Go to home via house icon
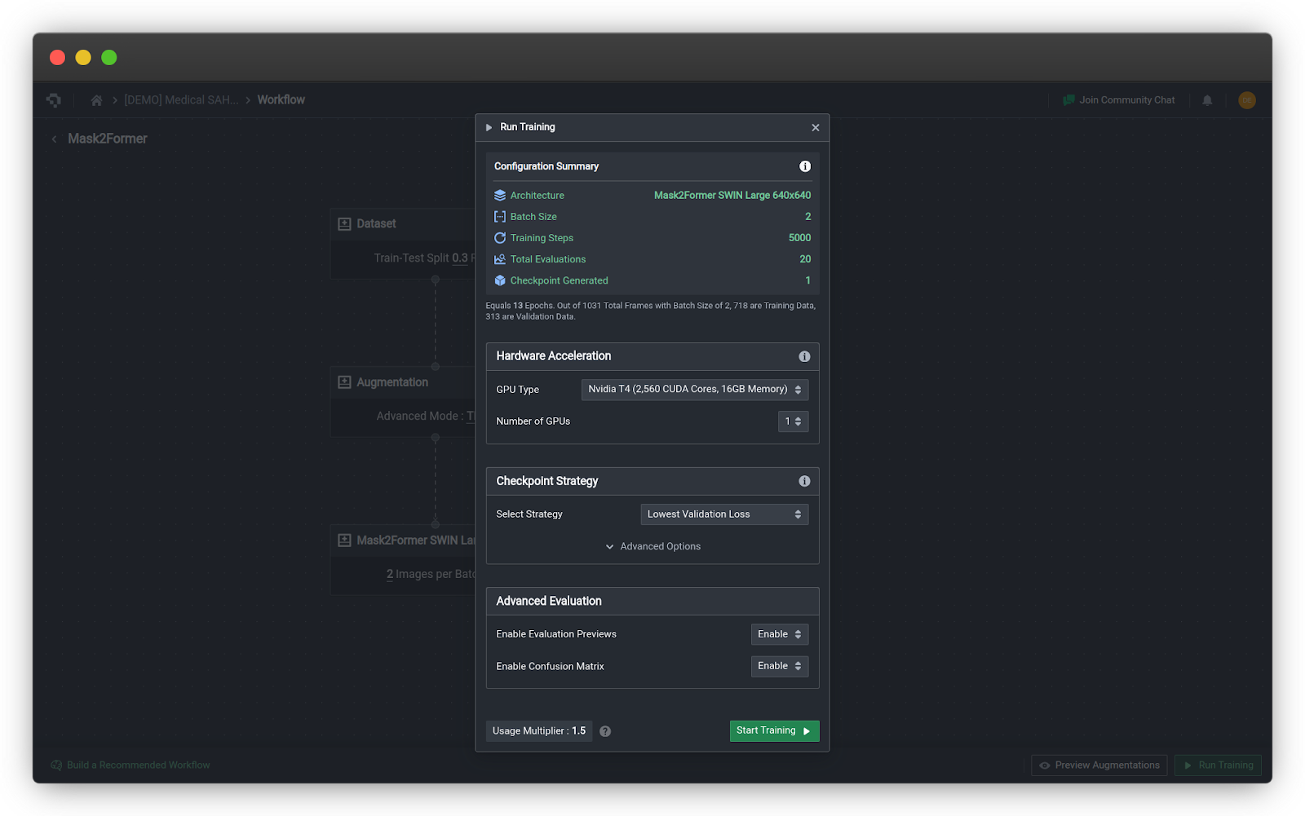This screenshot has height=816, width=1305. pos(96,100)
